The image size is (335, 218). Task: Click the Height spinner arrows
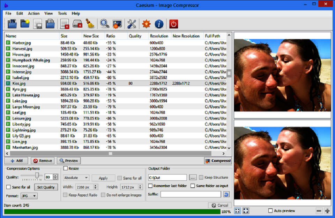(x=140, y=187)
